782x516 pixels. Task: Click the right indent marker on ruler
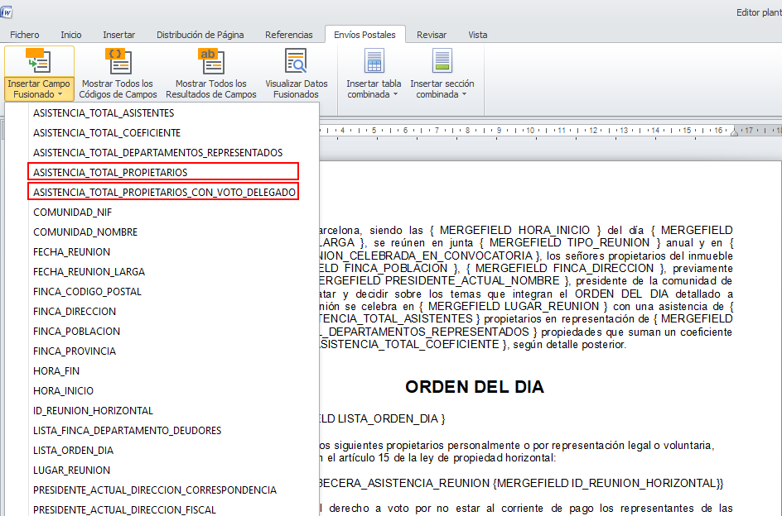(x=734, y=131)
